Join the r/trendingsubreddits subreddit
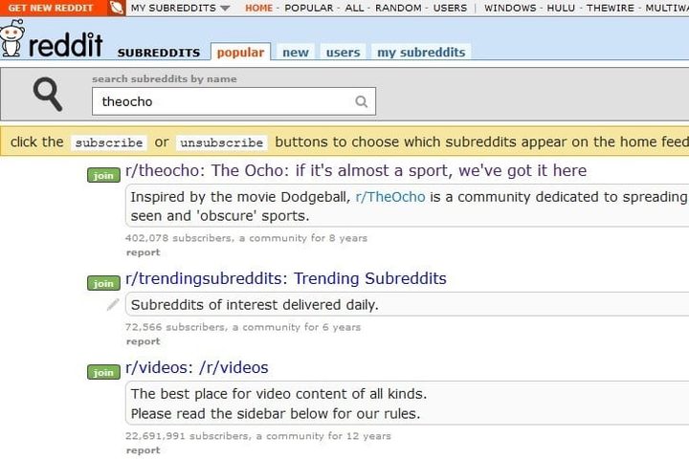This screenshot has height=459, width=689. [x=103, y=283]
